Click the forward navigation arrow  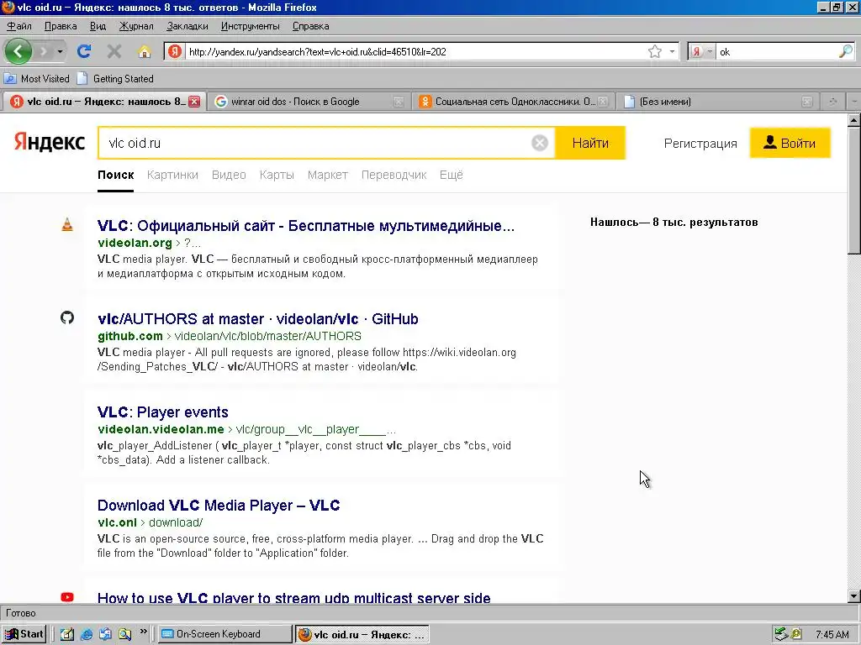pyautogui.click(x=44, y=51)
